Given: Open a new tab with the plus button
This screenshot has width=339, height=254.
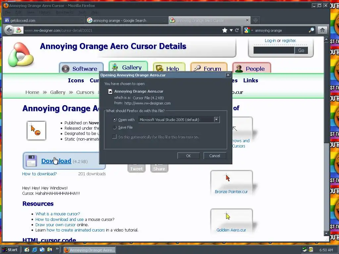Looking at the screenshot, I should pyautogui.click(x=255, y=20).
